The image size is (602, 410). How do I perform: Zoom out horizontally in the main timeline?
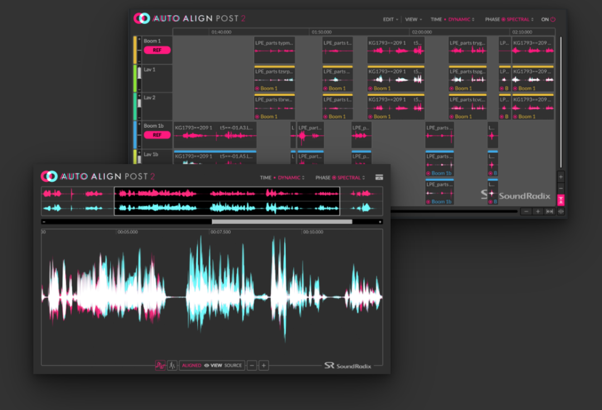point(526,211)
